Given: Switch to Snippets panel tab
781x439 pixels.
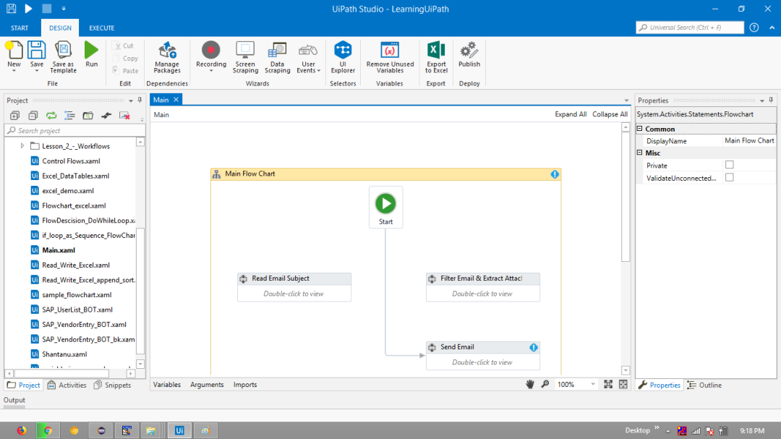Looking at the screenshot, I should point(113,385).
